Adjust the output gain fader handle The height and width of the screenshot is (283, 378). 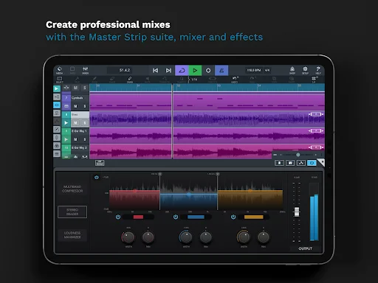[x=297, y=212]
